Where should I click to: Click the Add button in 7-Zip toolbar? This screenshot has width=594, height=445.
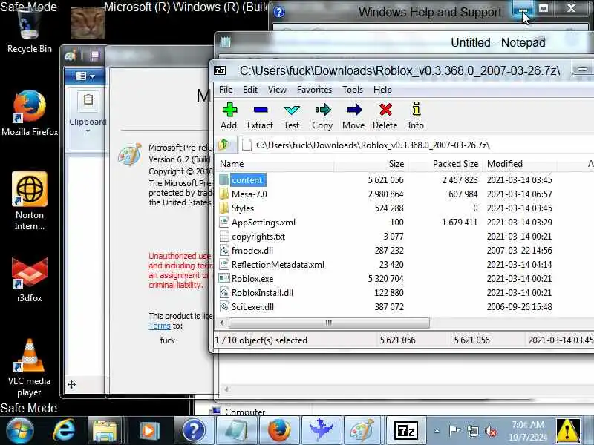pos(229,116)
